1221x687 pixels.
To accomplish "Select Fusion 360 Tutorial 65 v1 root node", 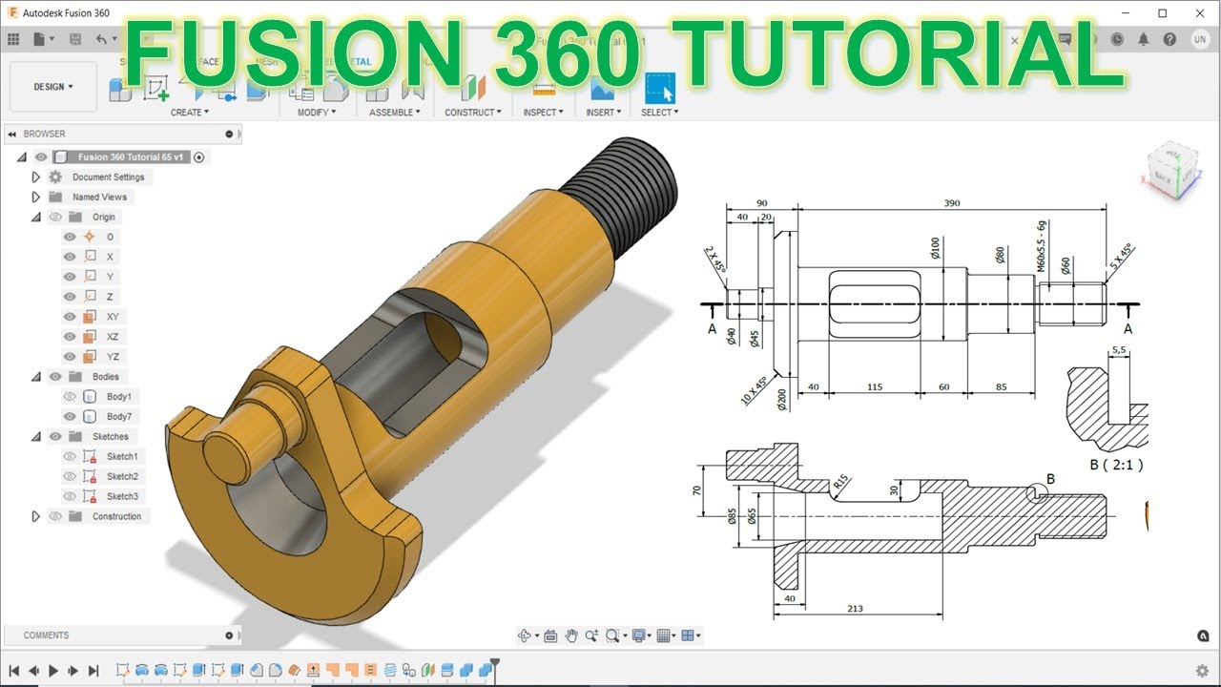I will pyautogui.click(x=131, y=156).
